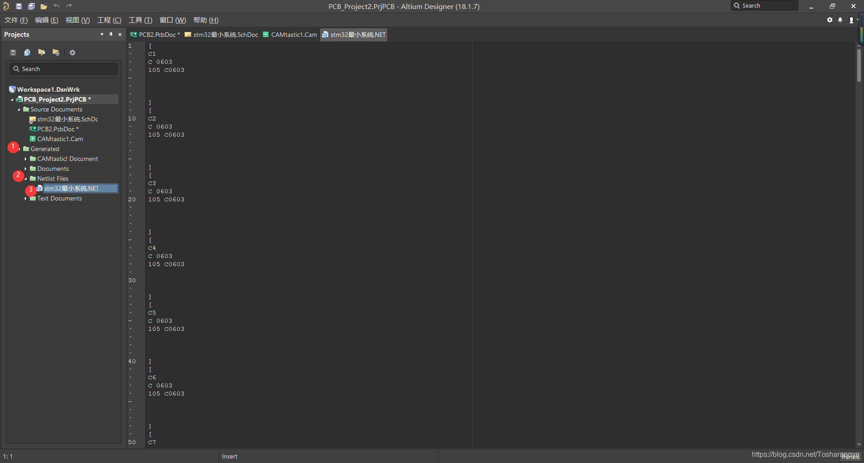Screen dimensions: 864x463
Task: Click line number 30 in the gutter
Action: 132,280
